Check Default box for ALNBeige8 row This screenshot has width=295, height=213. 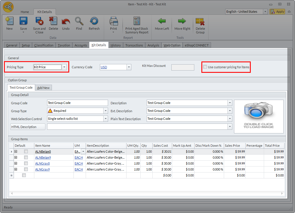(26, 152)
